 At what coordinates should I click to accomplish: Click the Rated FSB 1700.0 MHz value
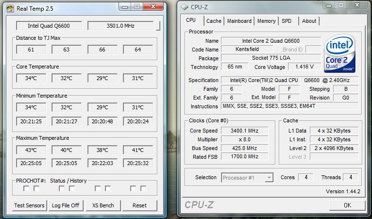click(245, 156)
